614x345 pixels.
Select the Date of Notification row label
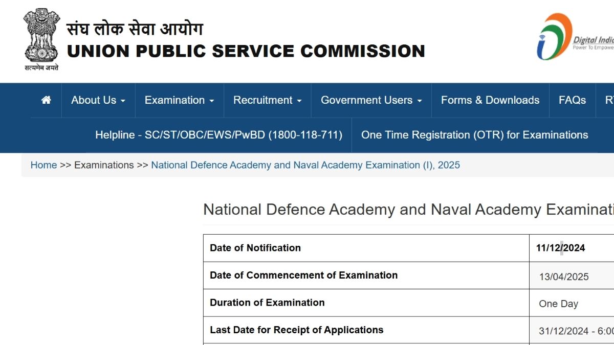point(255,248)
